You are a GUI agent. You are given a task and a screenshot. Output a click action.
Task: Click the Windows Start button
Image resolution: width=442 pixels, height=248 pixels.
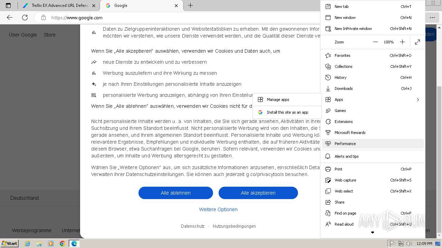pyautogui.click(x=10, y=243)
